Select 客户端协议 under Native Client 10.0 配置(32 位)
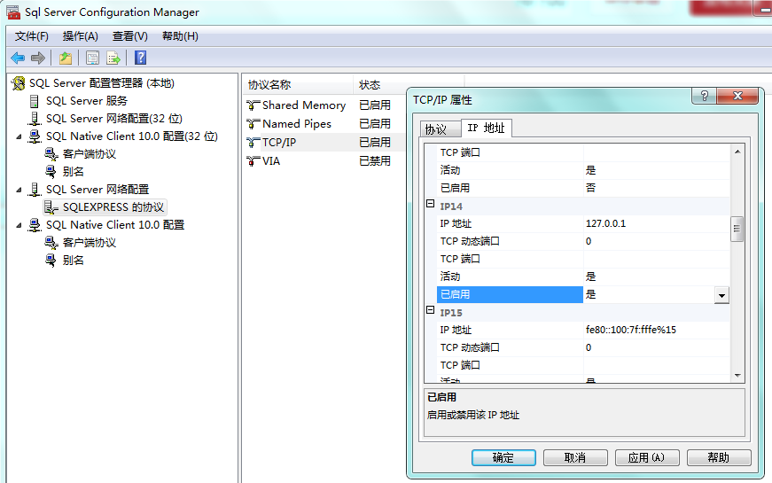The image size is (772, 483). (x=90, y=154)
